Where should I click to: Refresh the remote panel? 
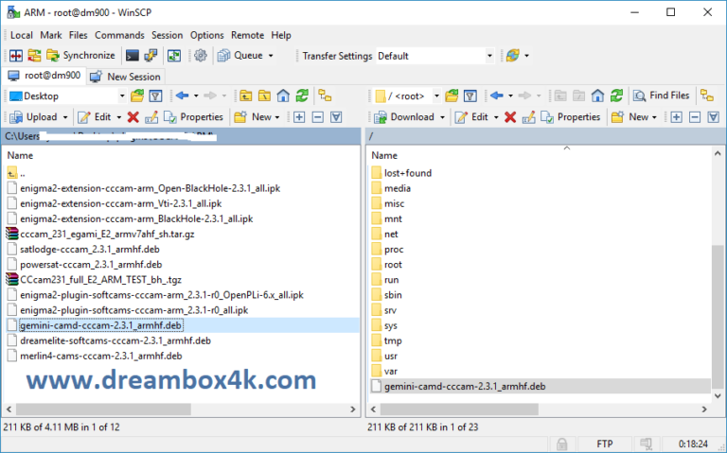pyautogui.click(x=616, y=96)
